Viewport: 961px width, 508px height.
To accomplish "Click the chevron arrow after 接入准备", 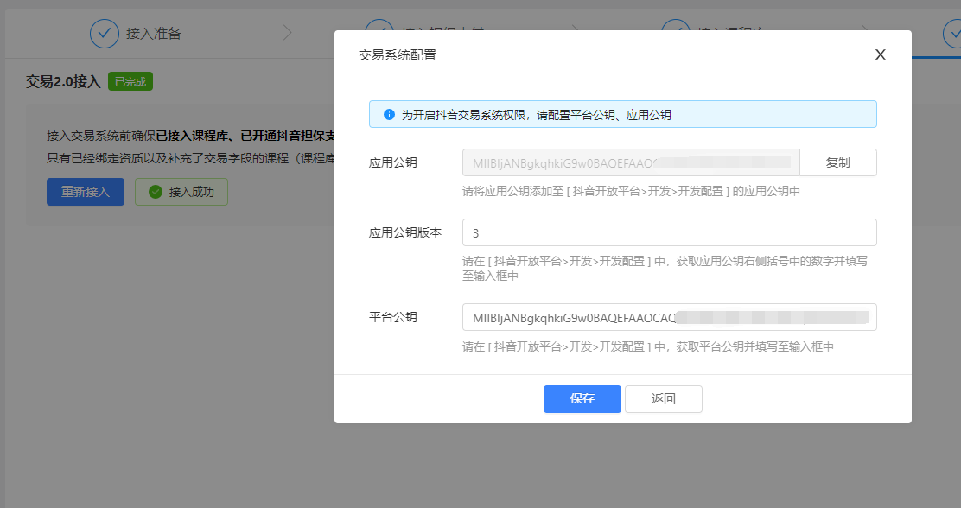I will [287, 34].
